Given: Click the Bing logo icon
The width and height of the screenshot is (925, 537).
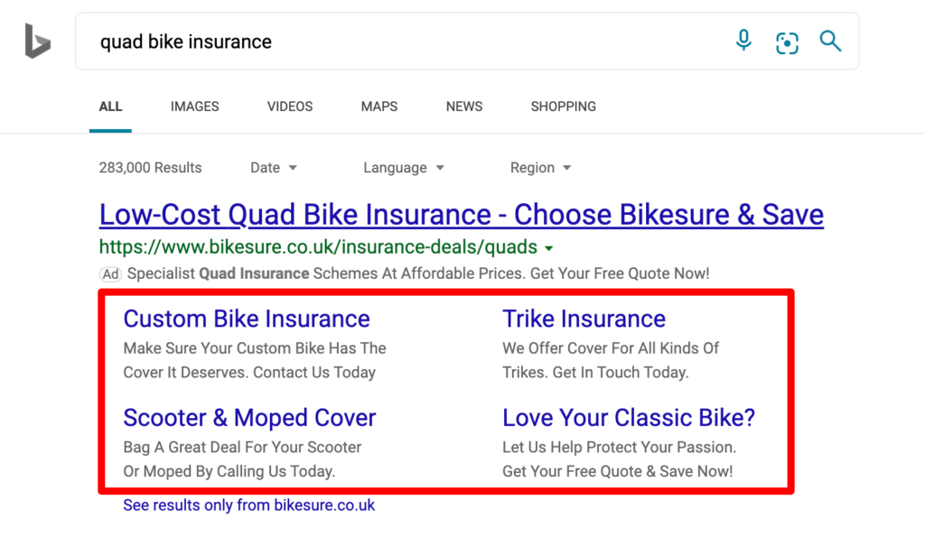Looking at the screenshot, I should tap(37, 42).
